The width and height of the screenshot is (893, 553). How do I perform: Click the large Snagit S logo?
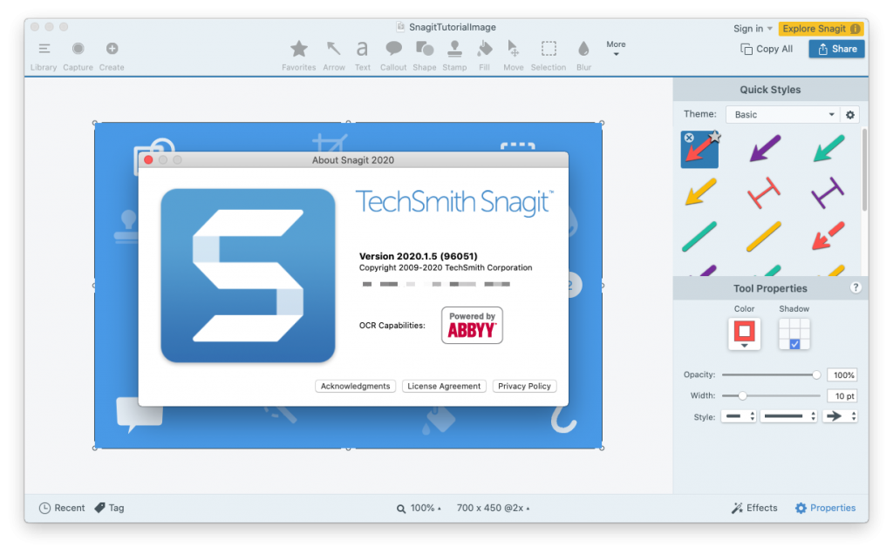point(248,275)
